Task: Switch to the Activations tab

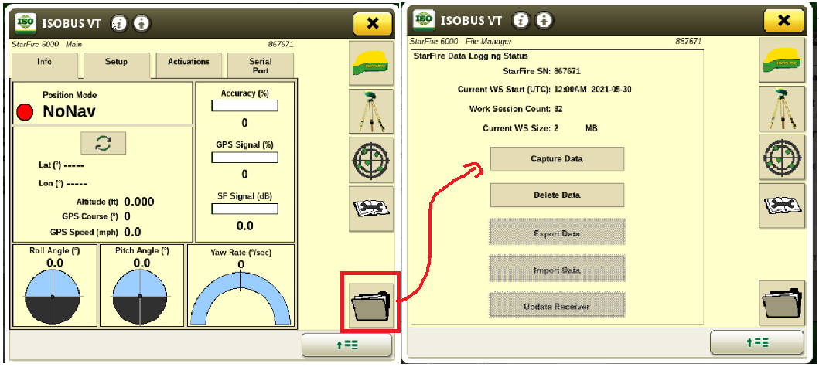Action: tap(189, 64)
